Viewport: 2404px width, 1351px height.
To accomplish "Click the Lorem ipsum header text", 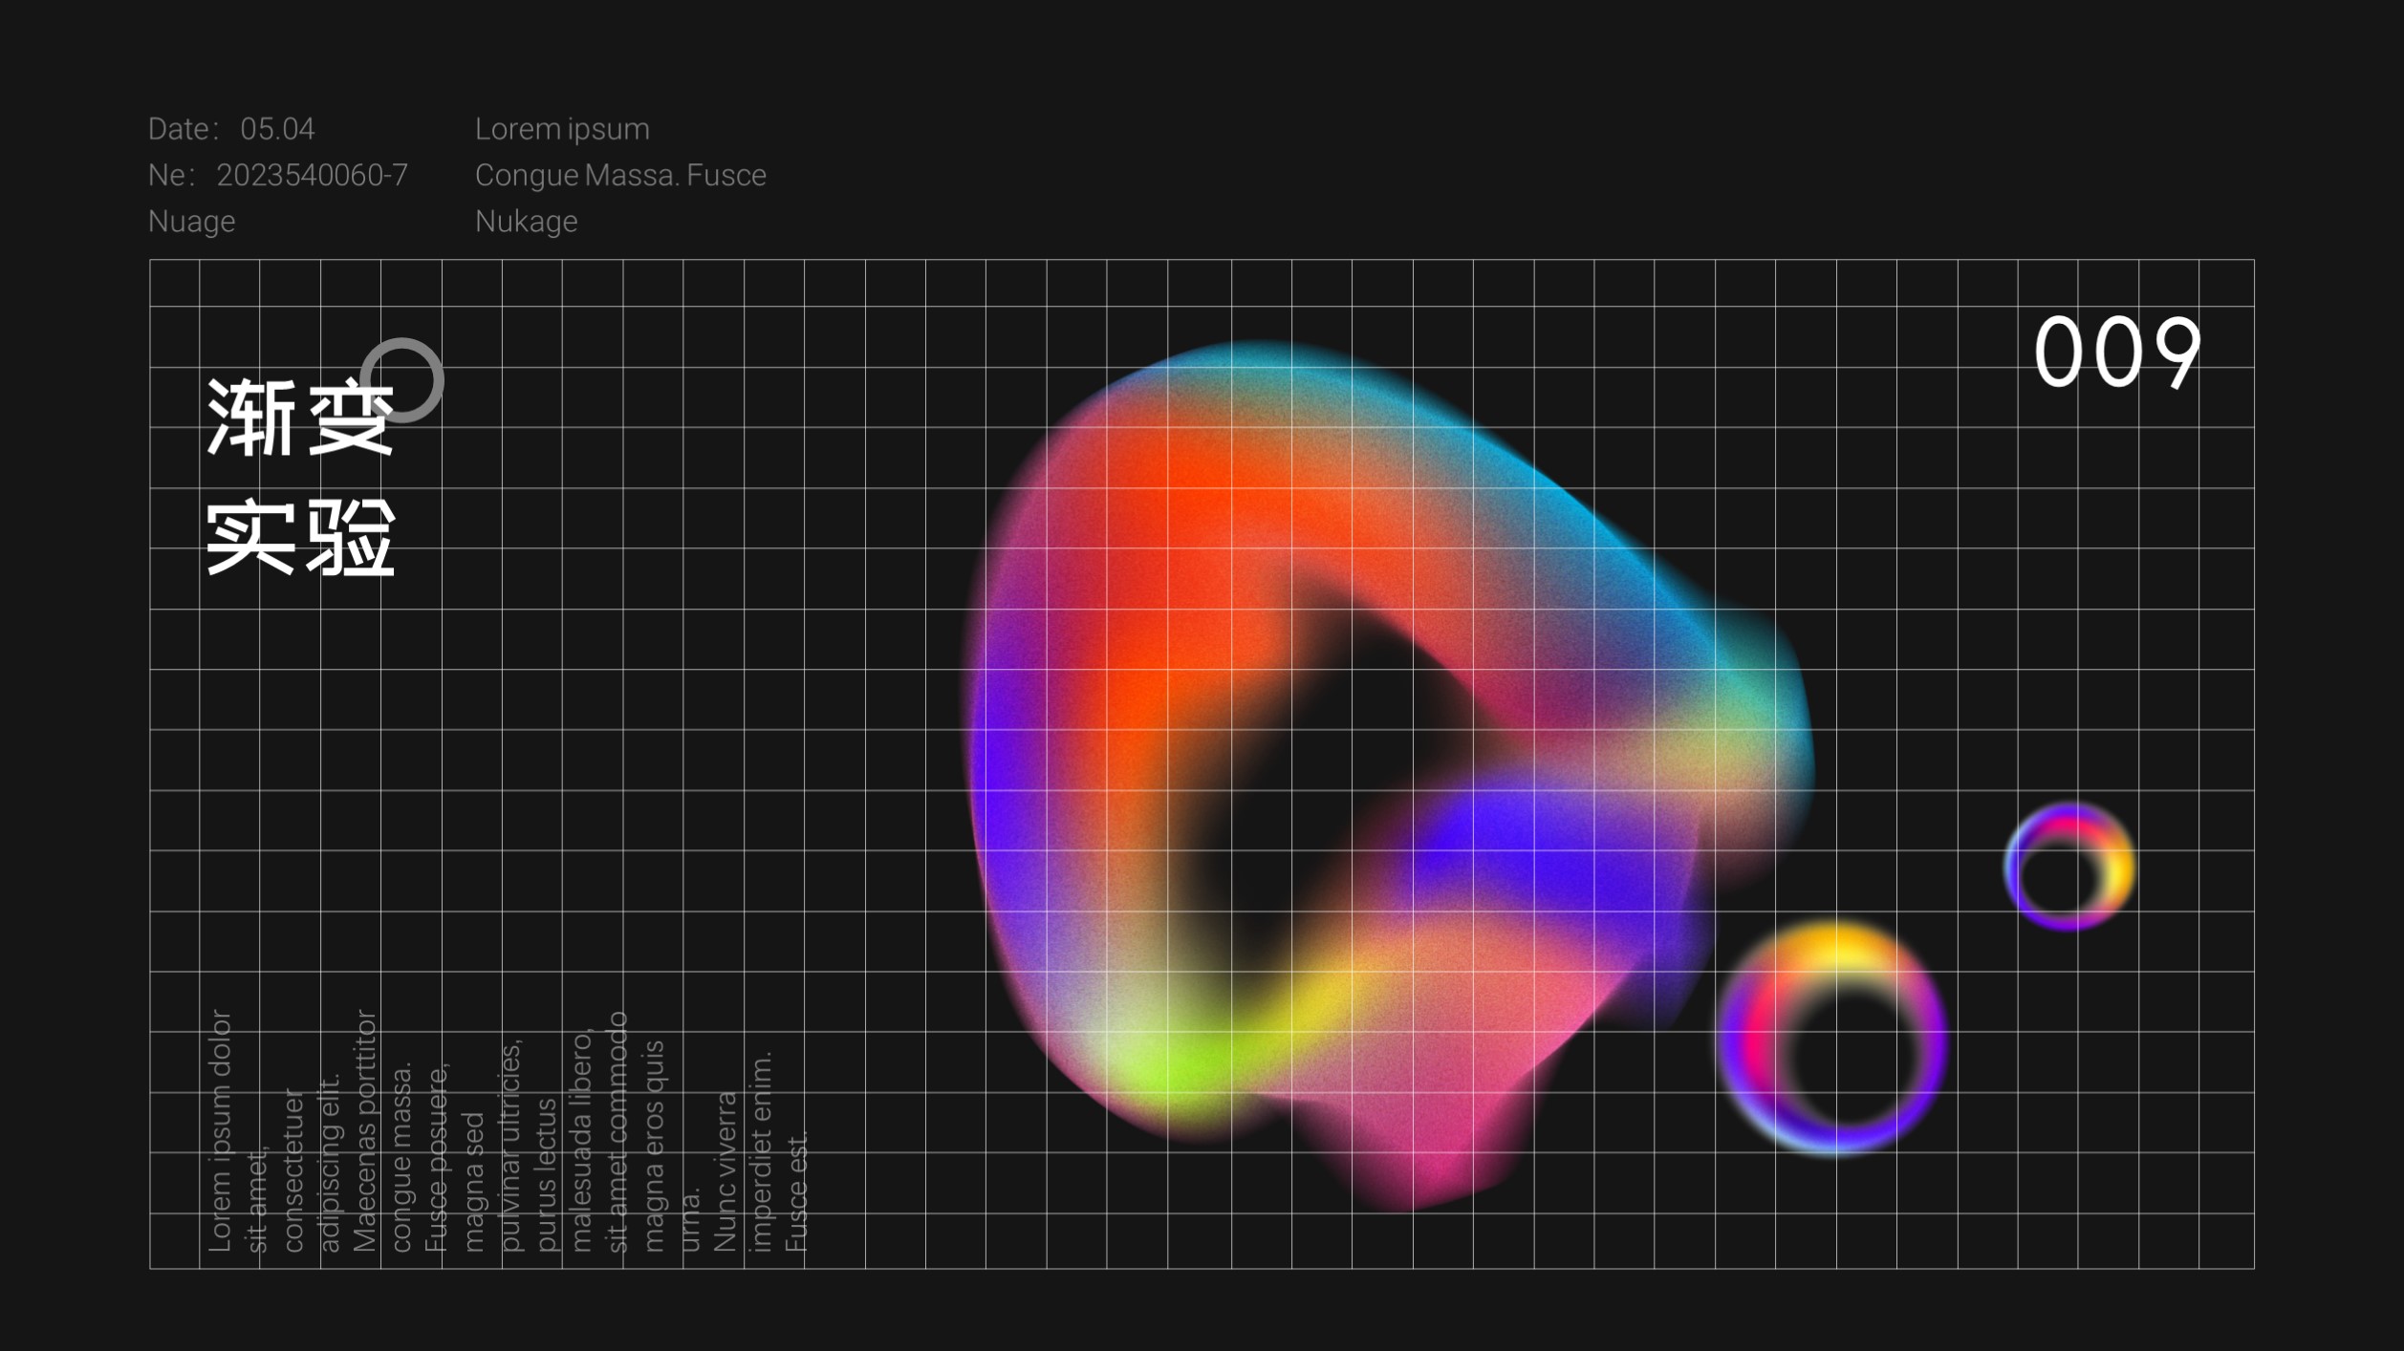I will click(x=562, y=129).
